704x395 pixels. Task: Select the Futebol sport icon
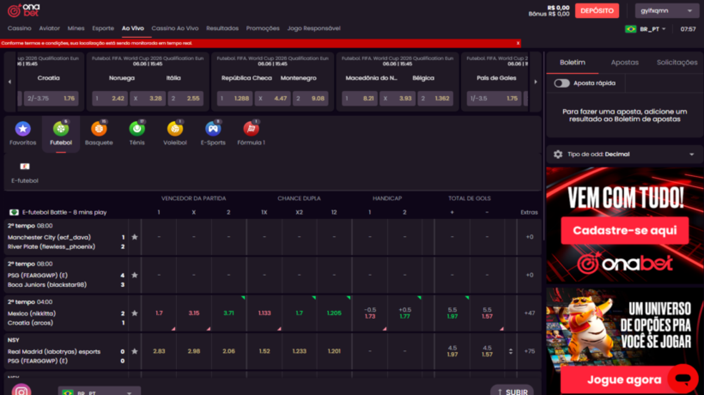(61, 129)
